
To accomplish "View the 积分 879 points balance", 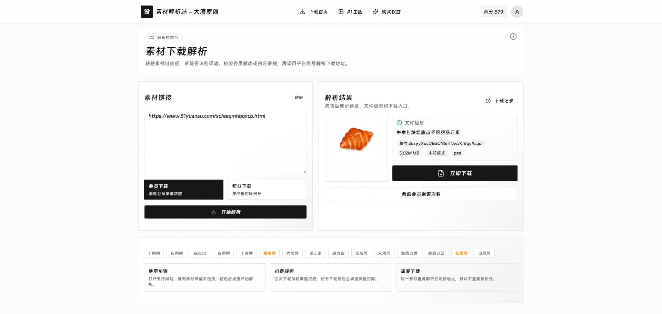I will 493,12.
